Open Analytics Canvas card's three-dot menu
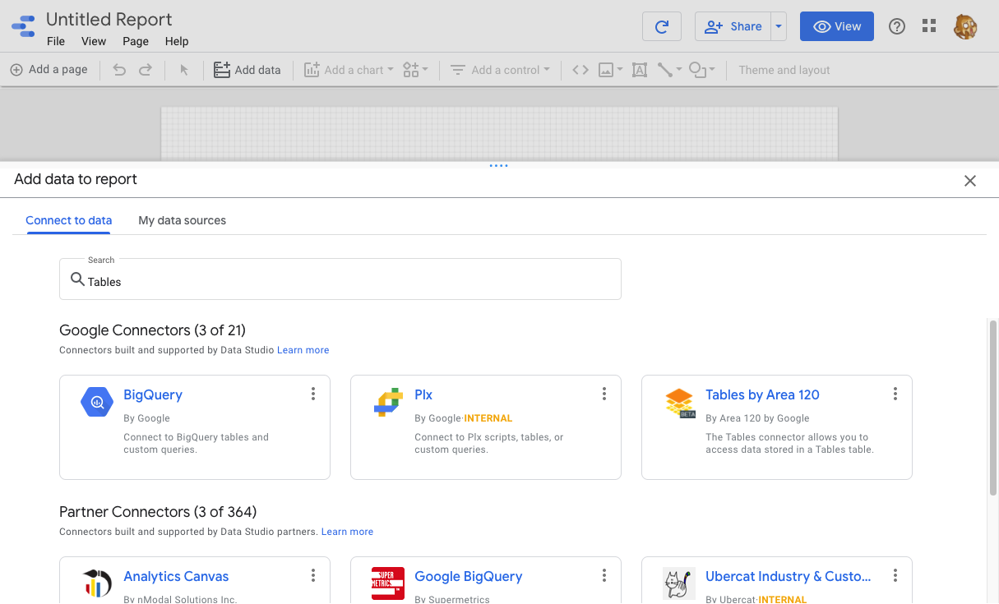Viewport: 999px width, 604px height. pyautogui.click(x=313, y=575)
